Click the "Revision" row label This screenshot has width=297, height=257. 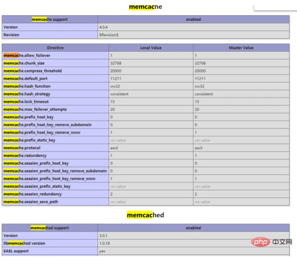coord(12,35)
